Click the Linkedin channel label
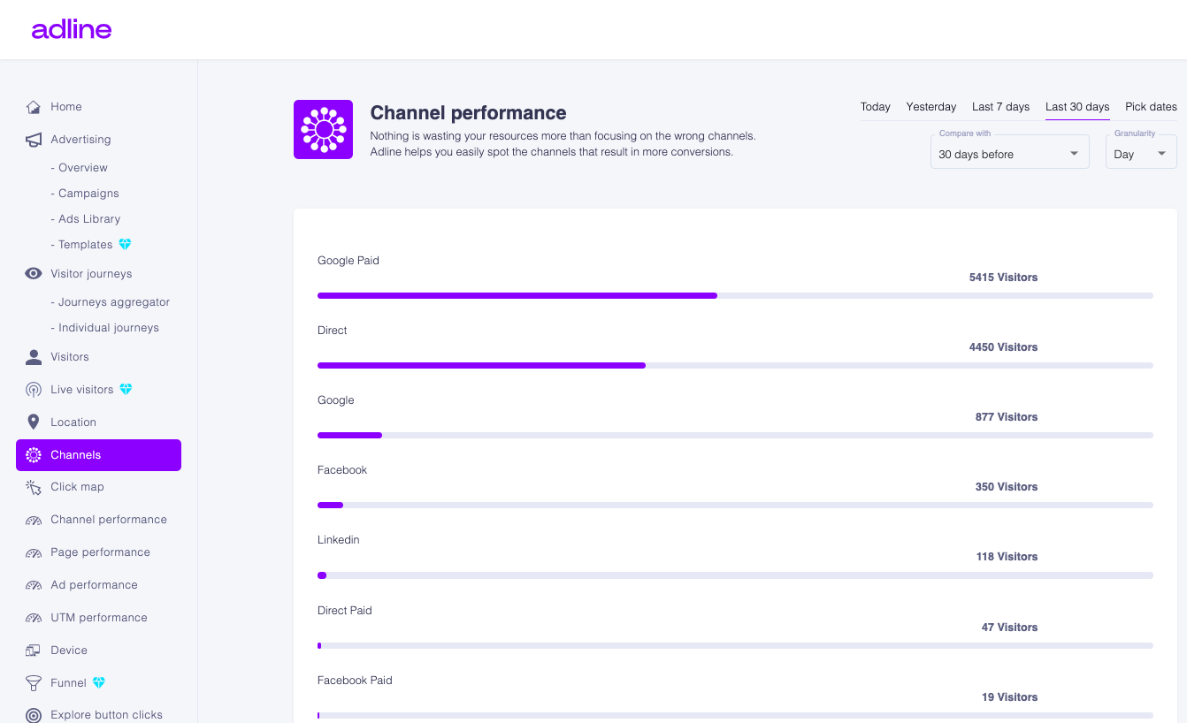Image resolution: width=1187 pixels, height=723 pixels. [339, 540]
